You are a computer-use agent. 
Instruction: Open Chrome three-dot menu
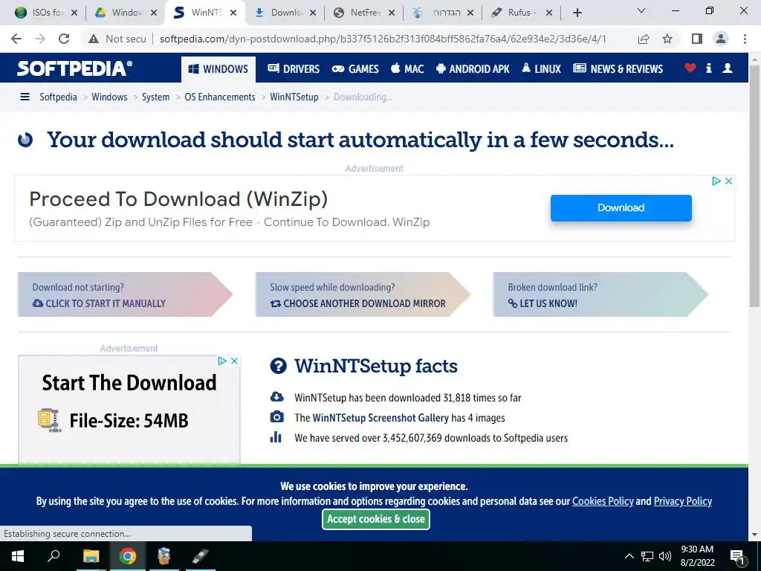click(745, 39)
